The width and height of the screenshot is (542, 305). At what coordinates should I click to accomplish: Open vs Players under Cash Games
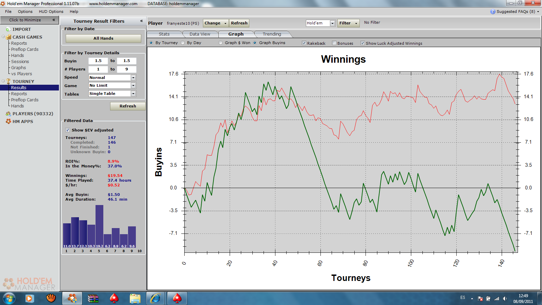(21, 74)
